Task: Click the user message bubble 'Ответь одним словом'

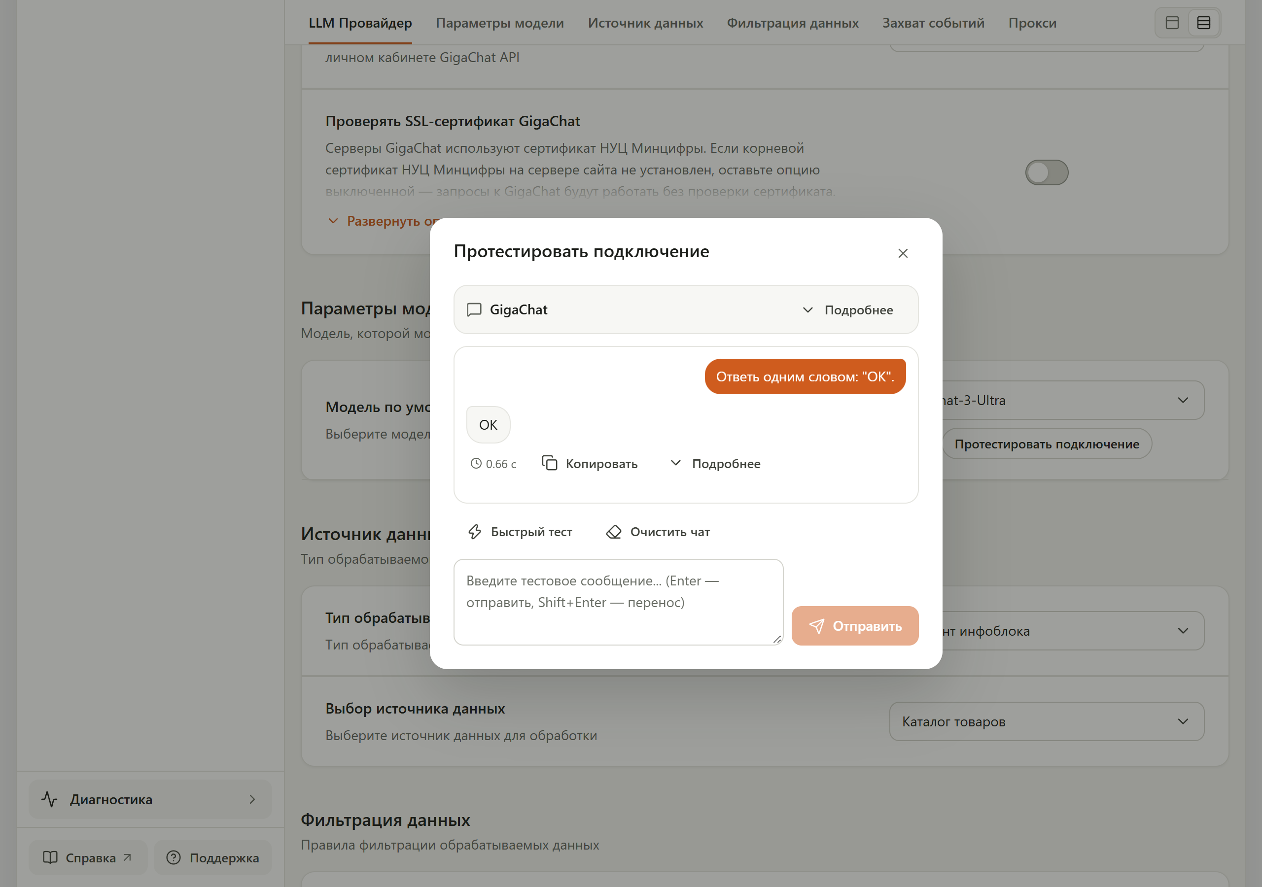Action: [805, 376]
